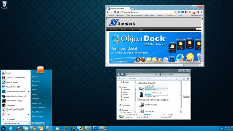Viewport: 233px width, 131px height.
Task: Open Explorer help icon
Action: point(188,79)
